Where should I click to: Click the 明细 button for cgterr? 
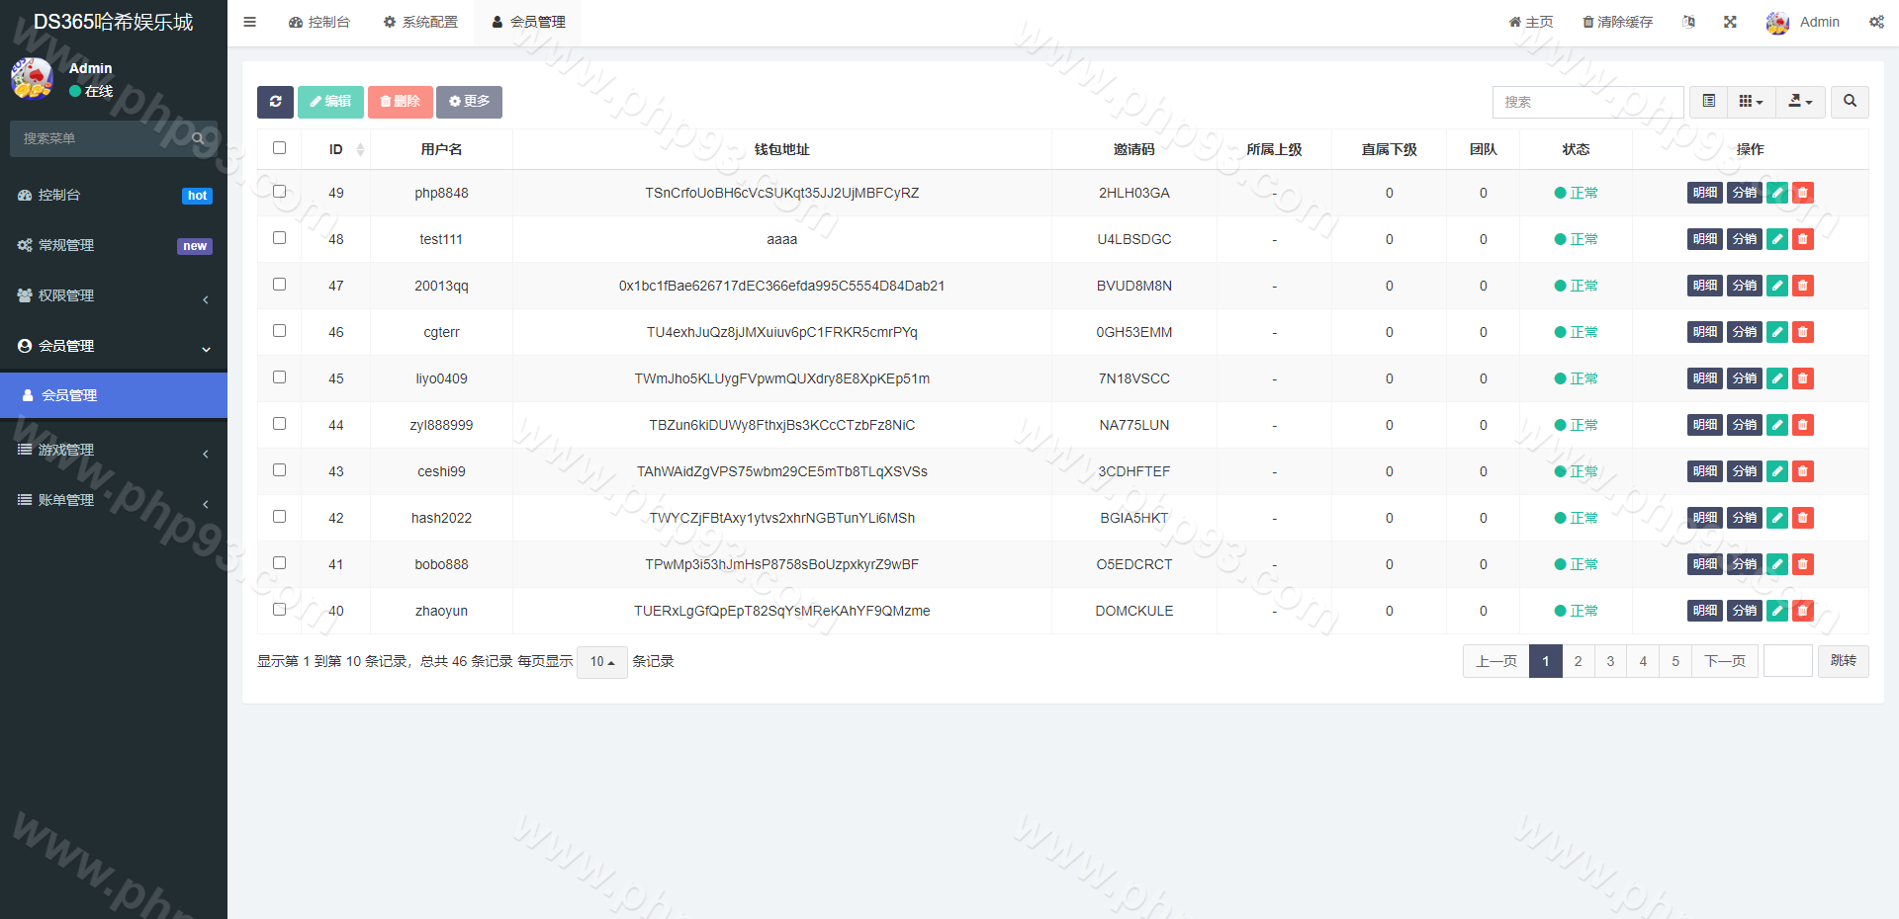pos(1704,332)
